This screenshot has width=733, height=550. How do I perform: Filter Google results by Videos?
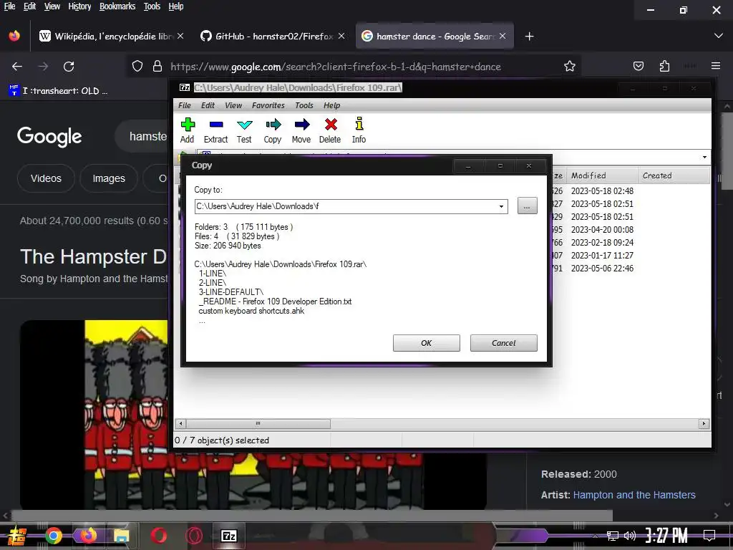46,178
